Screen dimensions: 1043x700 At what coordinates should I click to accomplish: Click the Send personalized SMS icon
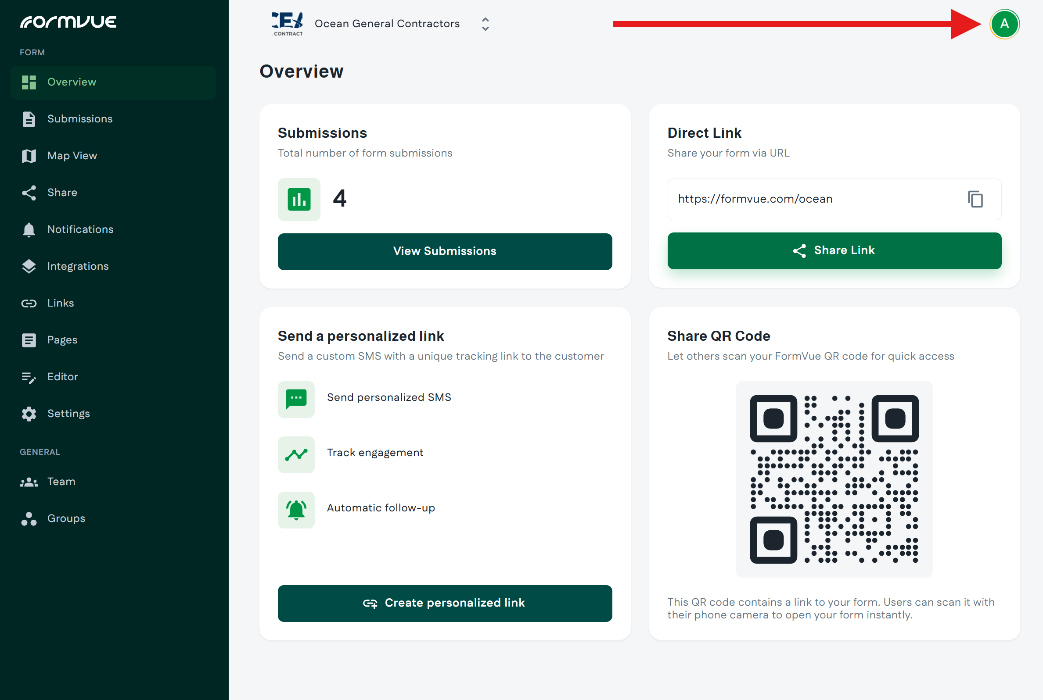coord(296,399)
